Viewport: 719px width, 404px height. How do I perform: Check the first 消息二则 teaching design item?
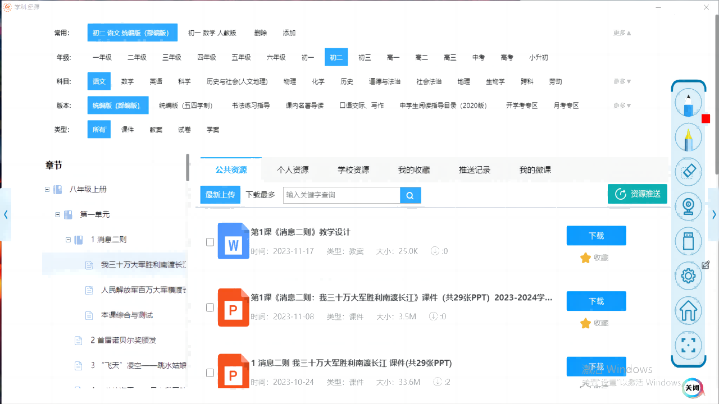click(210, 242)
